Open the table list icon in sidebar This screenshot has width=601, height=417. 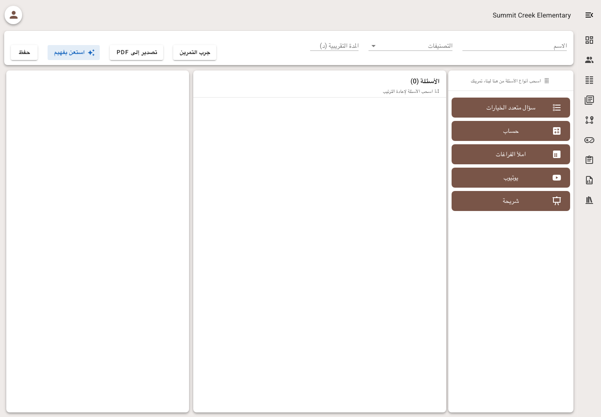[x=589, y=80]
